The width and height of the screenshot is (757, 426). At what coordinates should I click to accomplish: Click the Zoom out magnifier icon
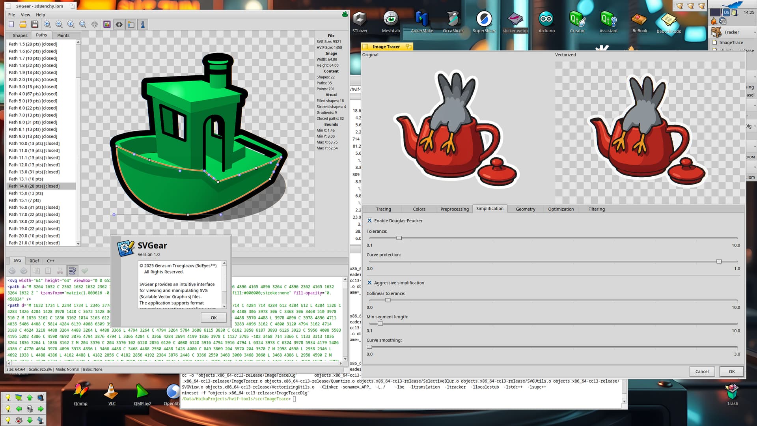pos(59,24)
